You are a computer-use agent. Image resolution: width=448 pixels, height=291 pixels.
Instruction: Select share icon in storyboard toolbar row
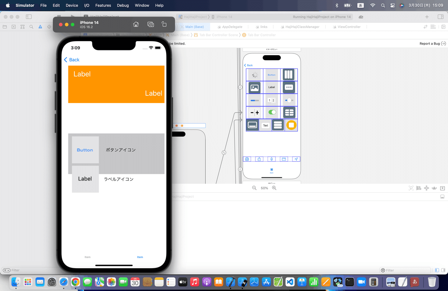coord(259,159)
